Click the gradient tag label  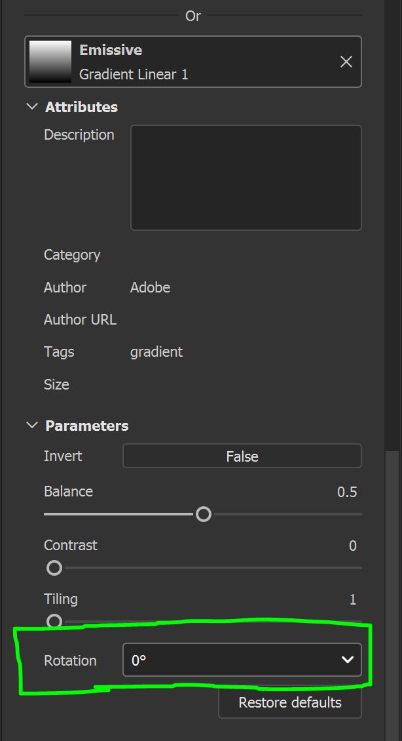156,351
